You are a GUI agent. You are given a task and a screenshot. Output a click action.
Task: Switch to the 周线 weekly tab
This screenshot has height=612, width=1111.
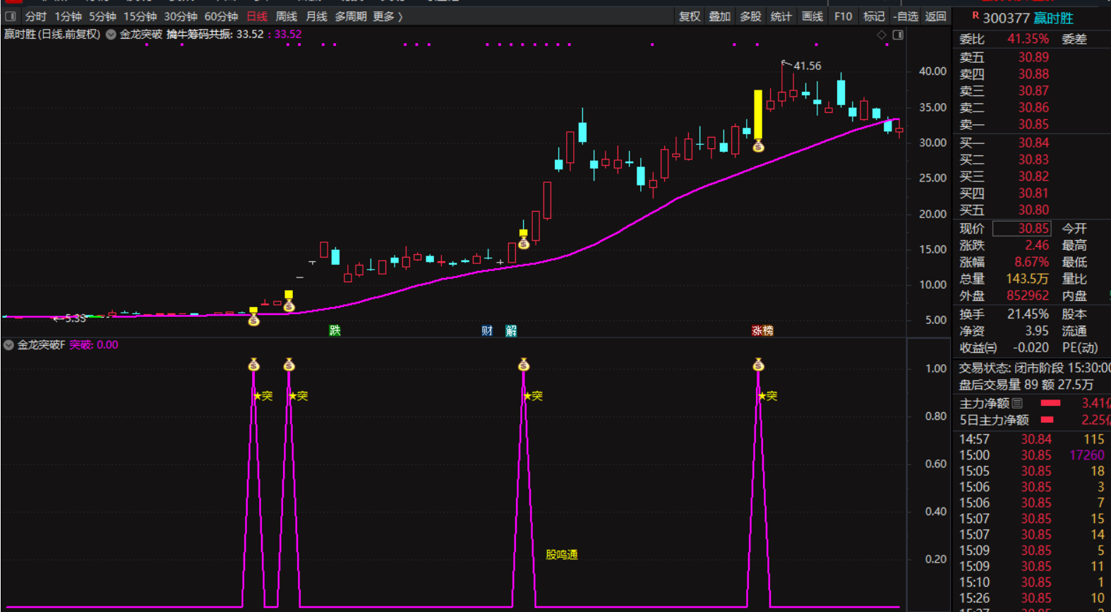pyautogui.click(x=286, y=16)
